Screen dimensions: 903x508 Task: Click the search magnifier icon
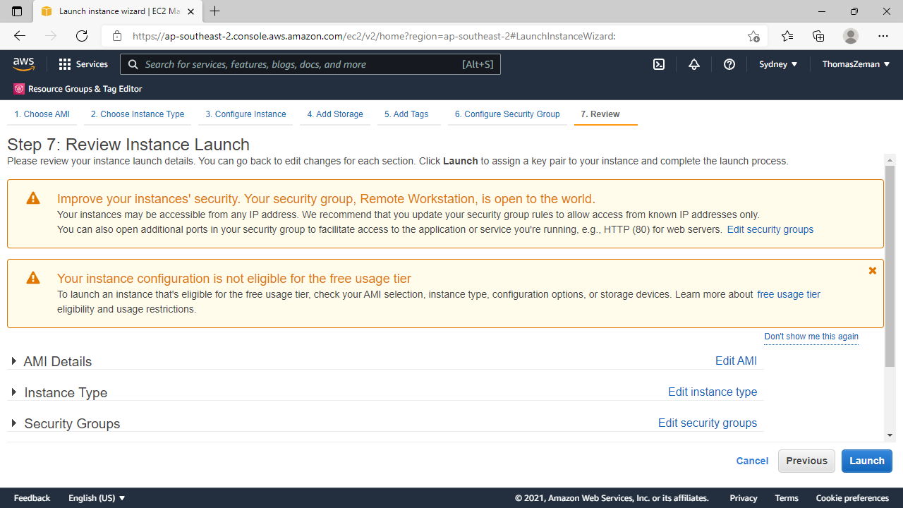133,64
